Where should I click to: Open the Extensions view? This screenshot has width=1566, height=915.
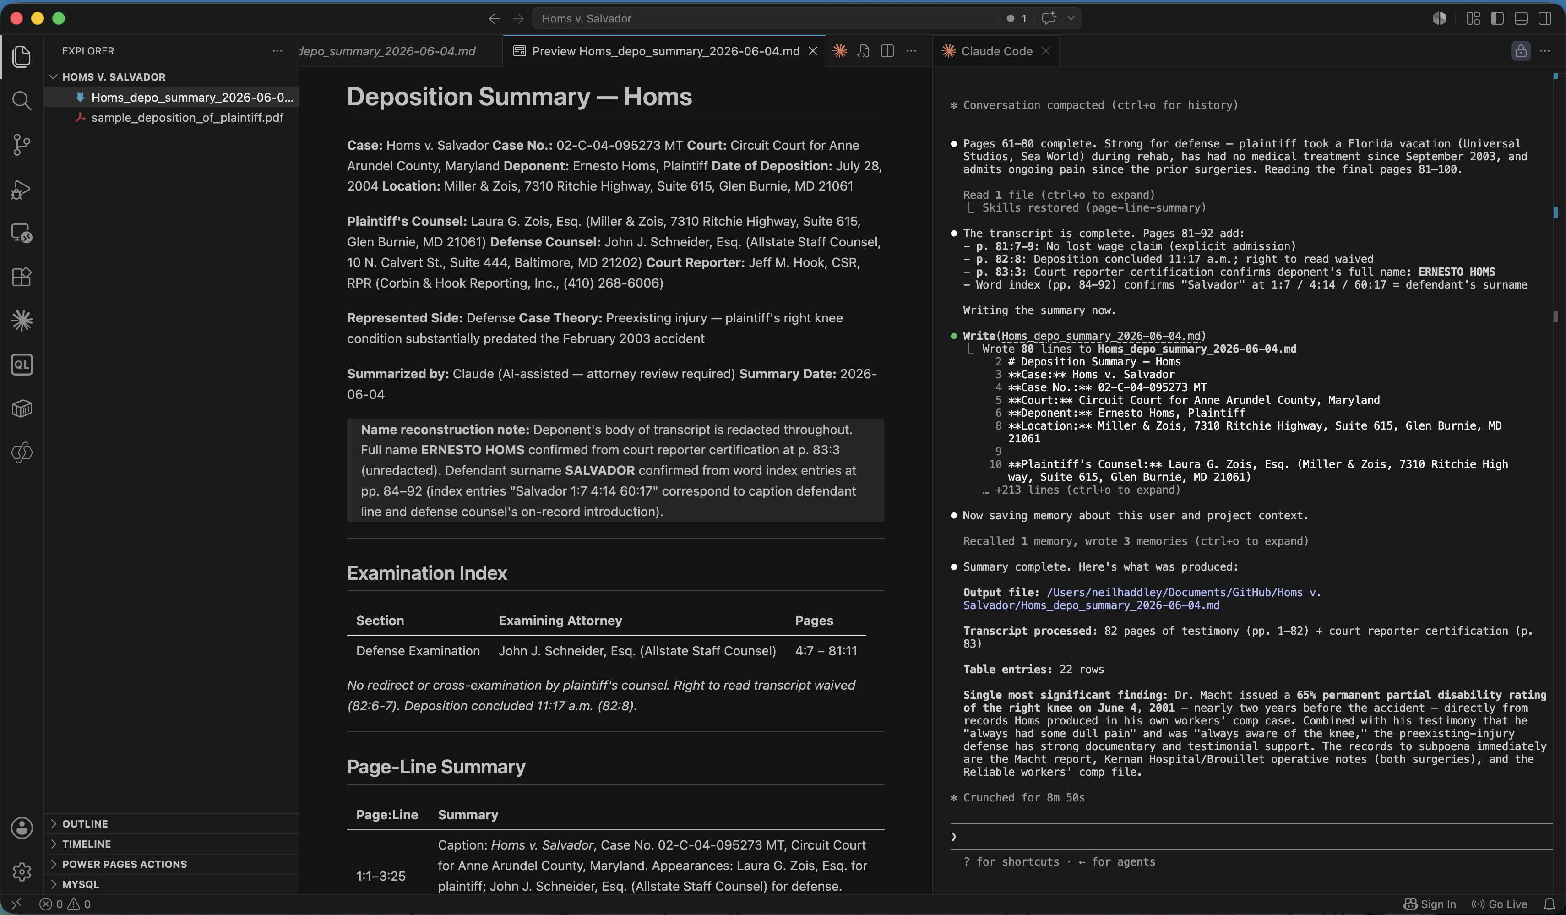[22, 277]
